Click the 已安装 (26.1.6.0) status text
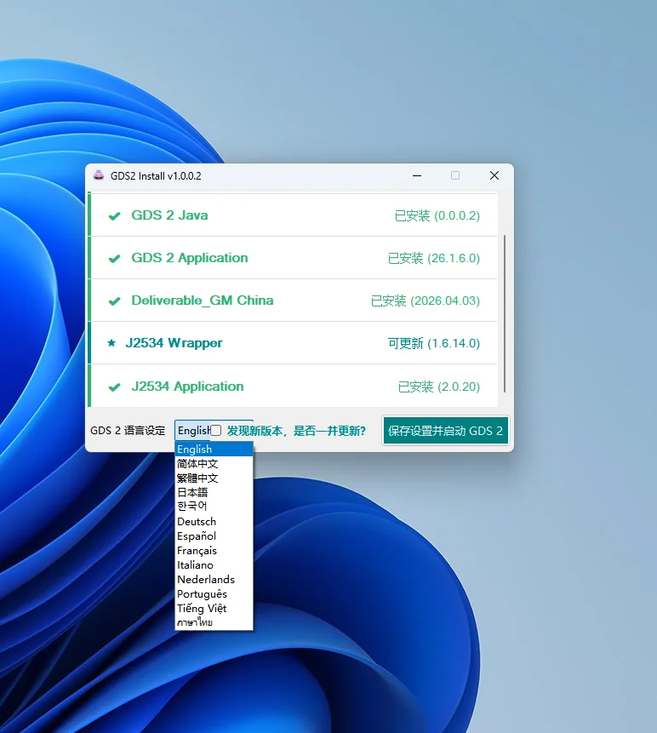657x733 pixels. [434, 258]
